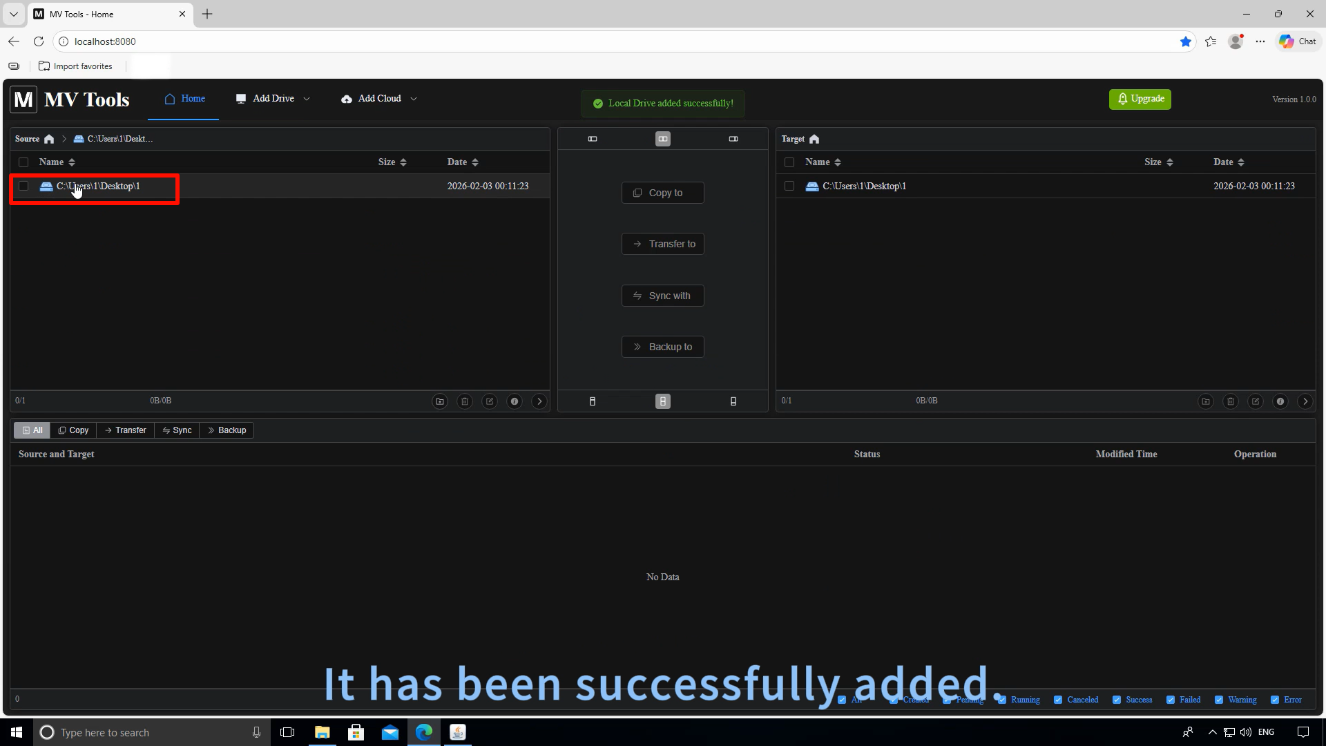Uncheck the Success status filter

[1117, 700]
